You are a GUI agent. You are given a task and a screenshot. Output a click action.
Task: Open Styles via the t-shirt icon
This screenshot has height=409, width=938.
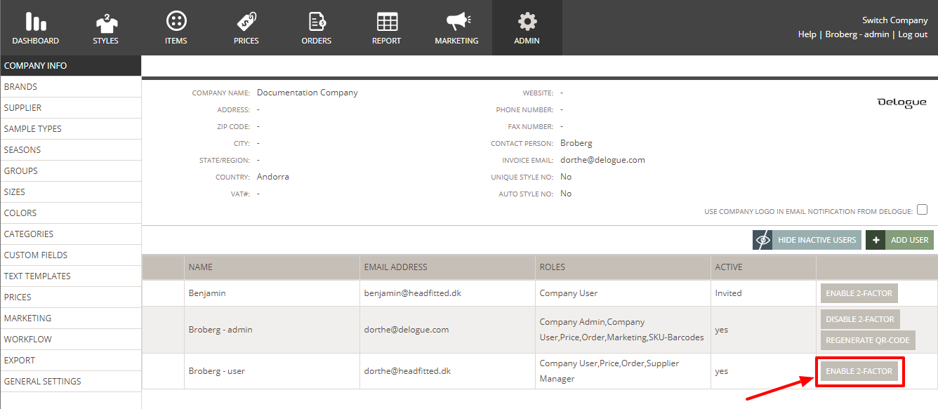[105, 21]
